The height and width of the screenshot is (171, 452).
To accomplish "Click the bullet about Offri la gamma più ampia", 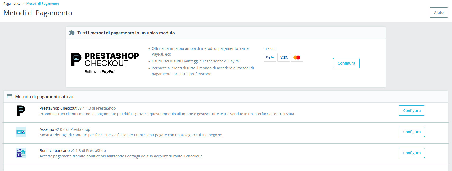I will click(201, 51).
